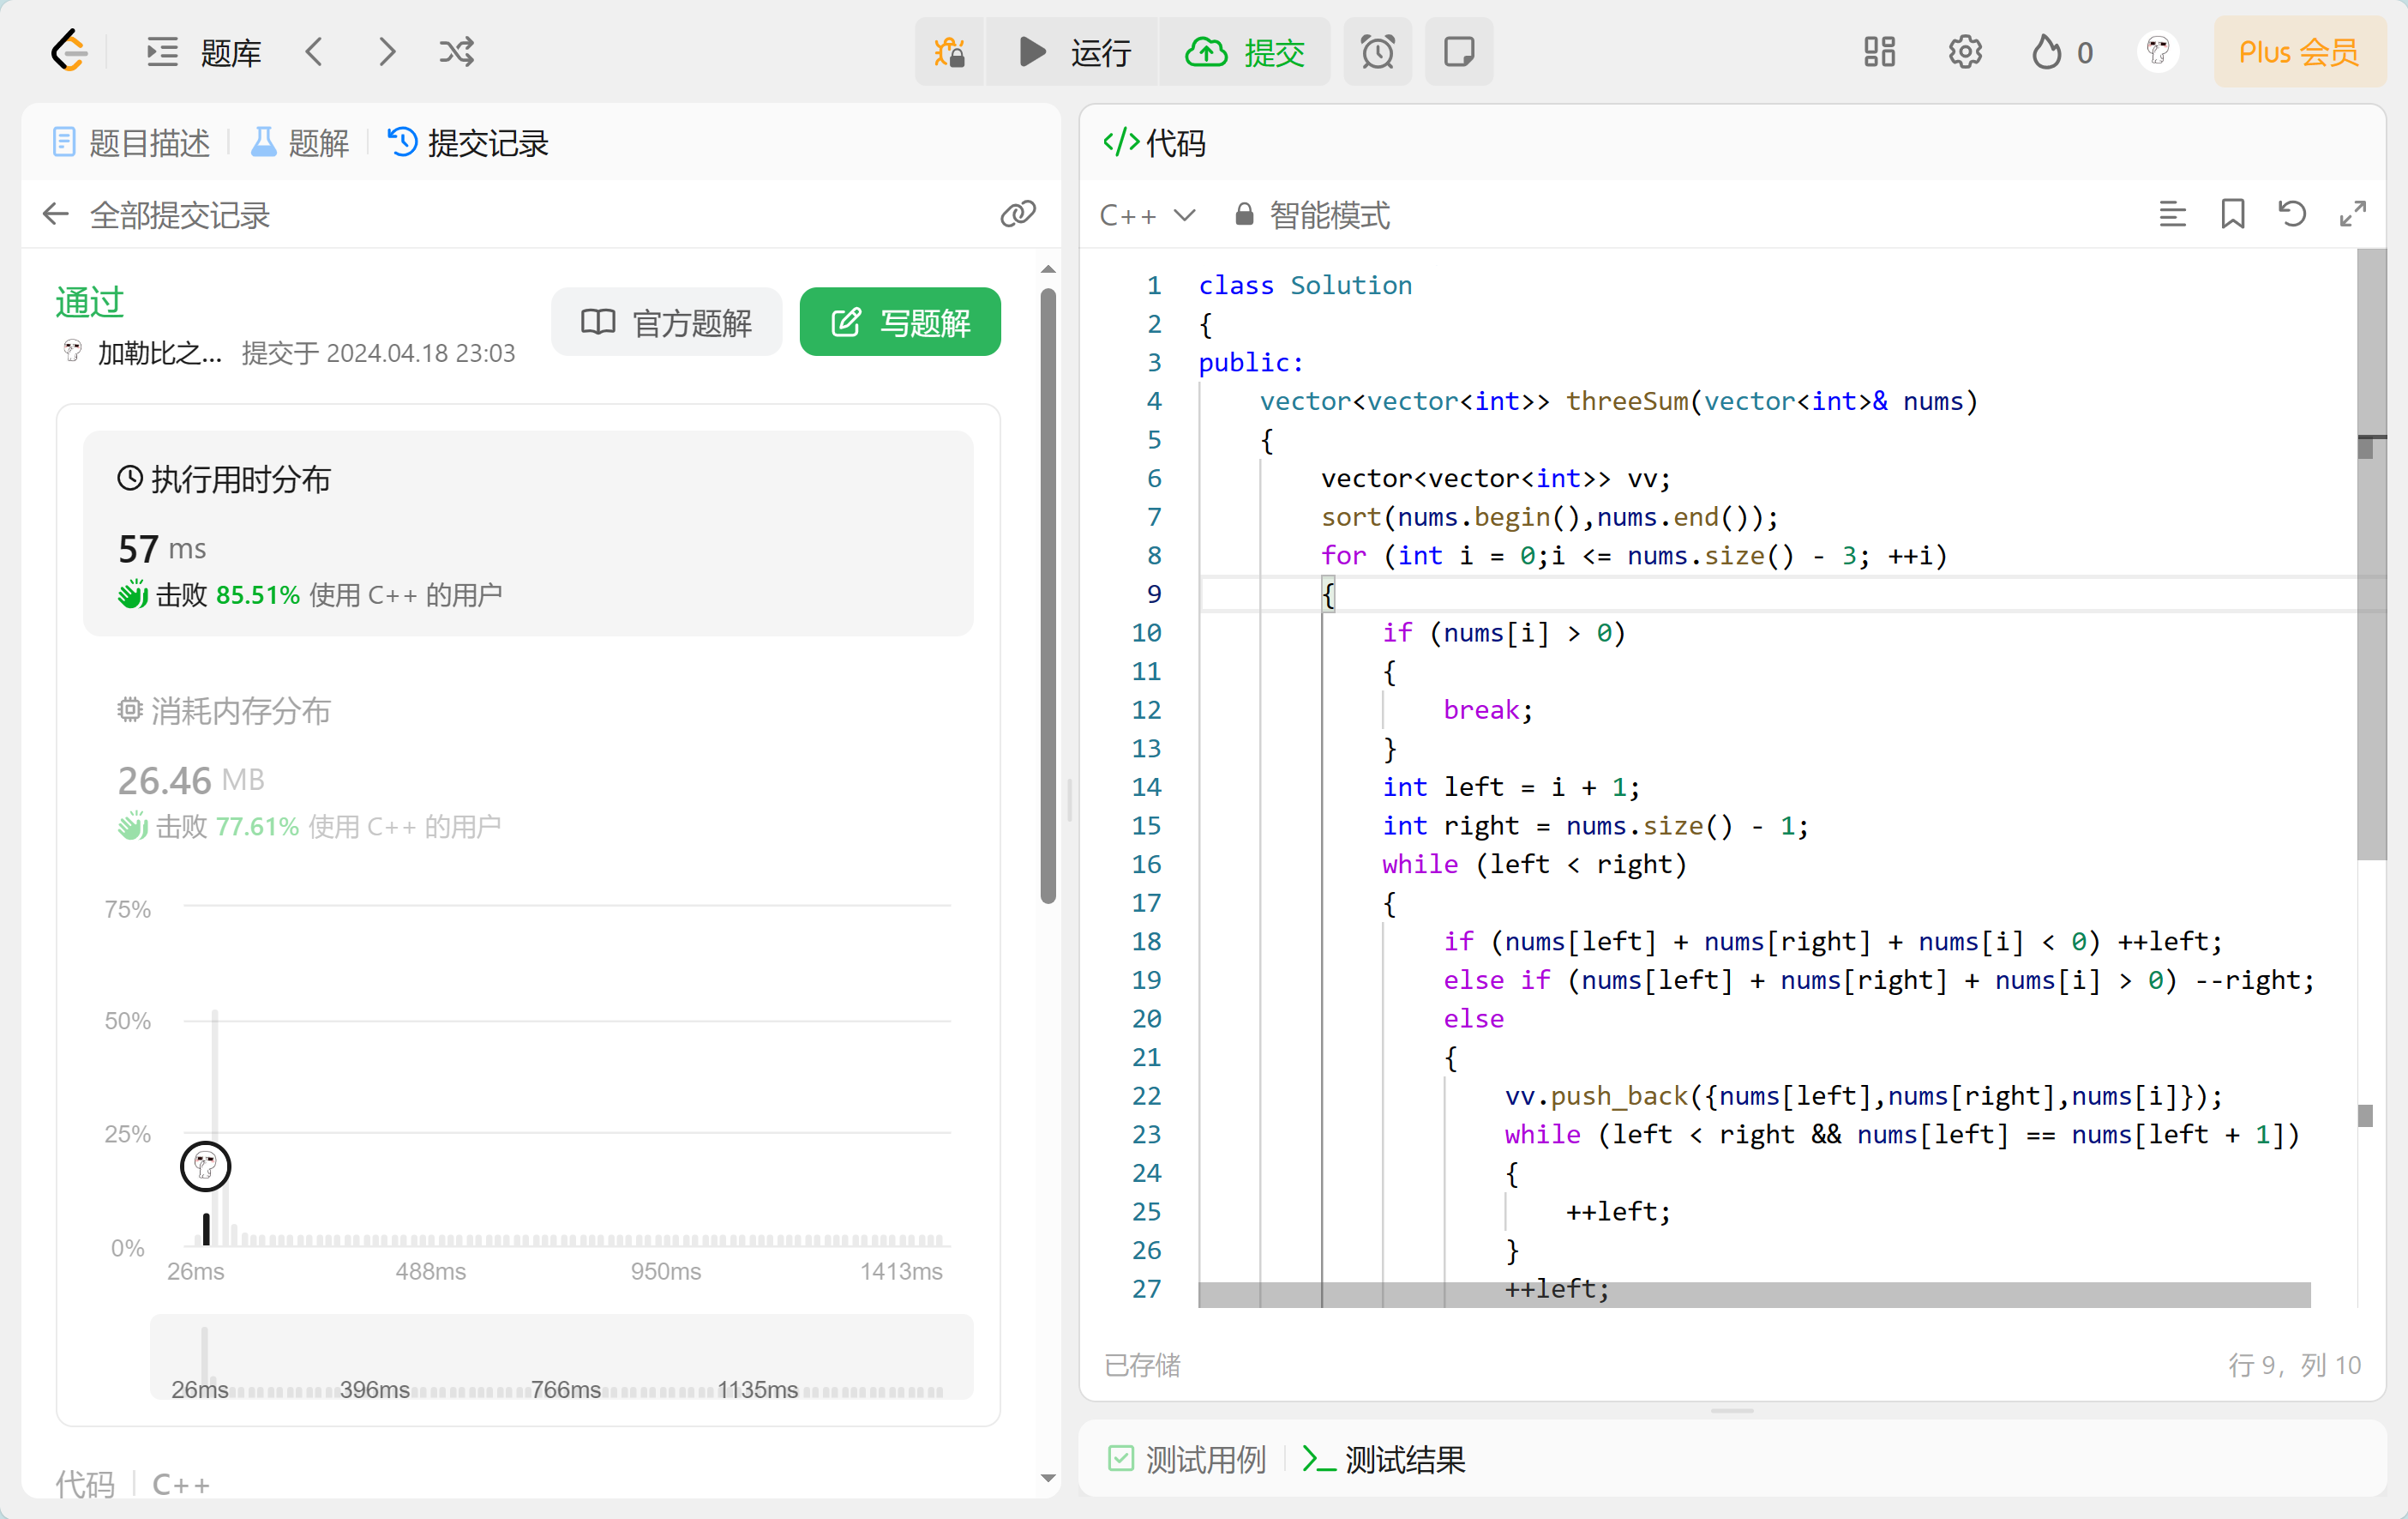Open the debug bug icon

click(x=949, y=52)
